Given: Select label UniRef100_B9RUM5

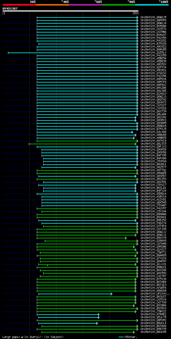Looking at the screenshot, I should (x=153, y=49).
